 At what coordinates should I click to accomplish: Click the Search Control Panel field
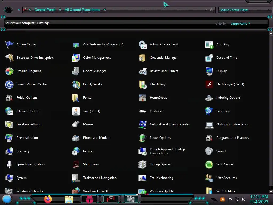(x=245, y=10)
